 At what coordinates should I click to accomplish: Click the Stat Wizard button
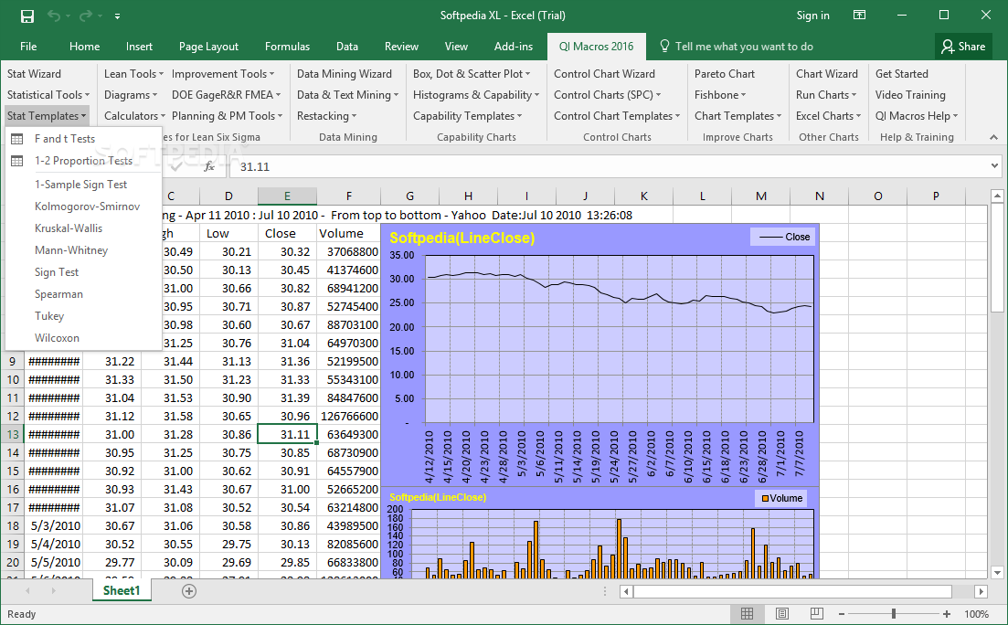(34, 74)
